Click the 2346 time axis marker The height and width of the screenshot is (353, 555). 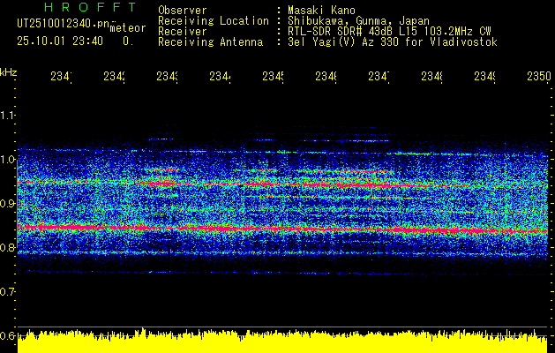pyautogui.click(x=326, y=77)
